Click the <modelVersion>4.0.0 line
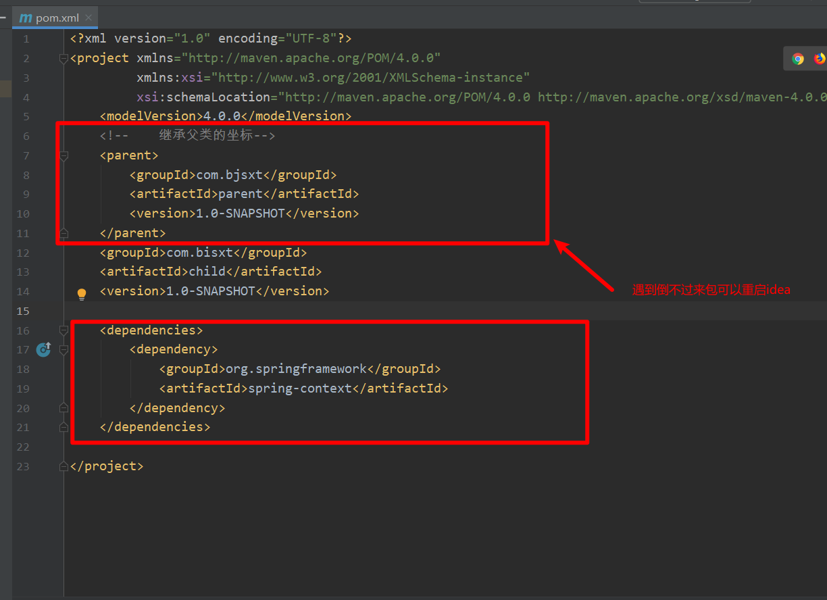The height and width of the screenshot is (600, 827). coord(226,116)
